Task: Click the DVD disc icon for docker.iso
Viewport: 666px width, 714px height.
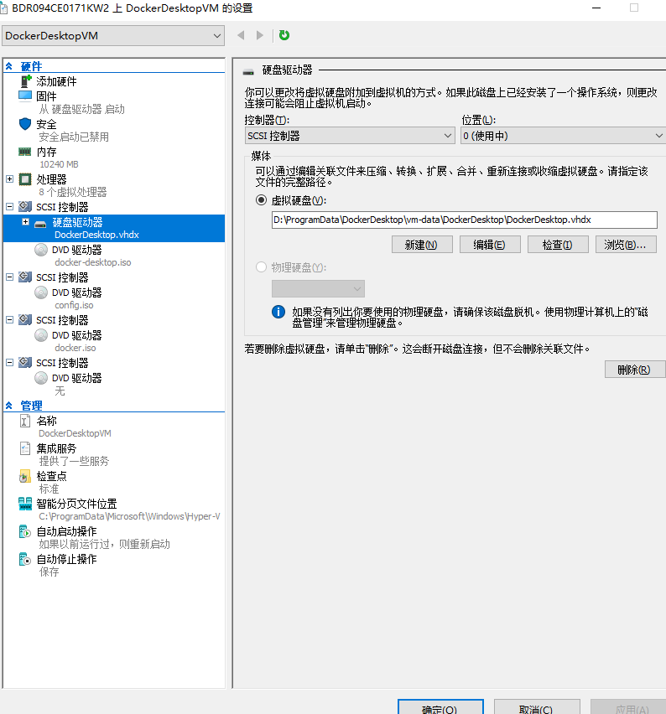Action: (41, 335)
